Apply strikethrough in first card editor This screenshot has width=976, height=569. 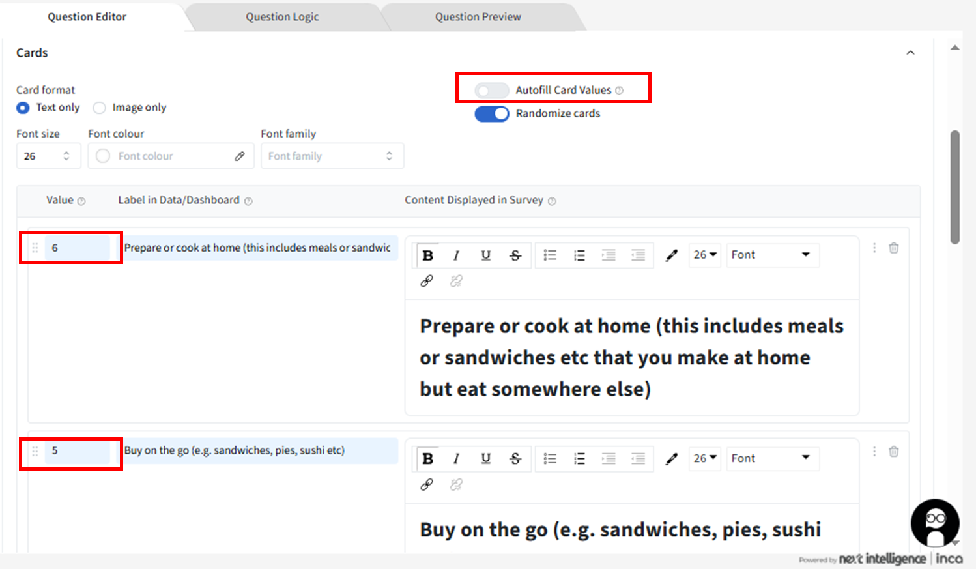(x=515, y=255)
